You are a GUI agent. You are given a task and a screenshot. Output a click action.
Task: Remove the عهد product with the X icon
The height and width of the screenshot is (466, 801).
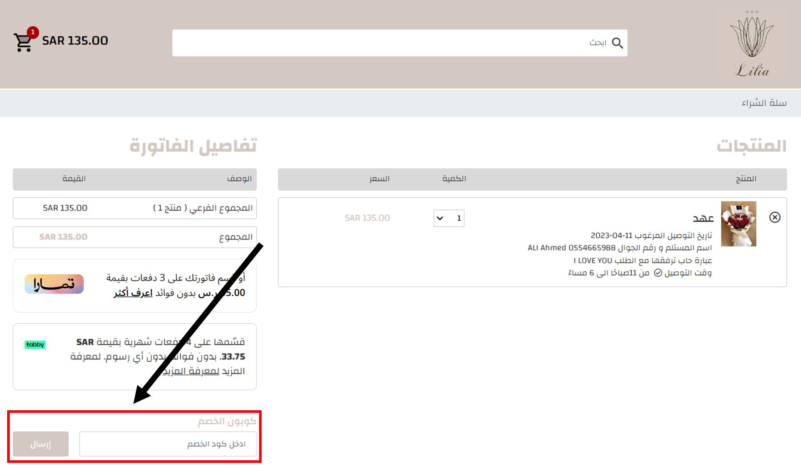pos(776,217)
